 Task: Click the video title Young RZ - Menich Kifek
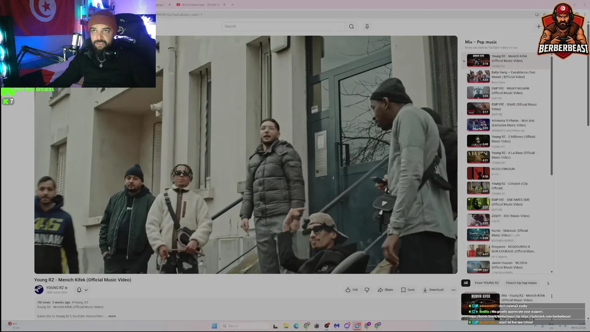(x=83, y=280)
